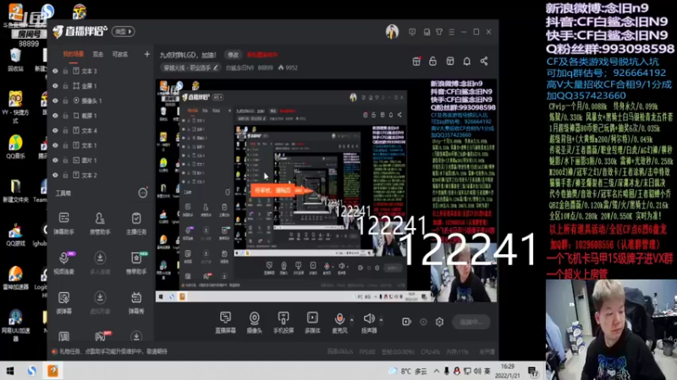Toggle the 麦克风 microphone icon
The height and width of the screenshot is (380, 677).
[x=340, y=323]
